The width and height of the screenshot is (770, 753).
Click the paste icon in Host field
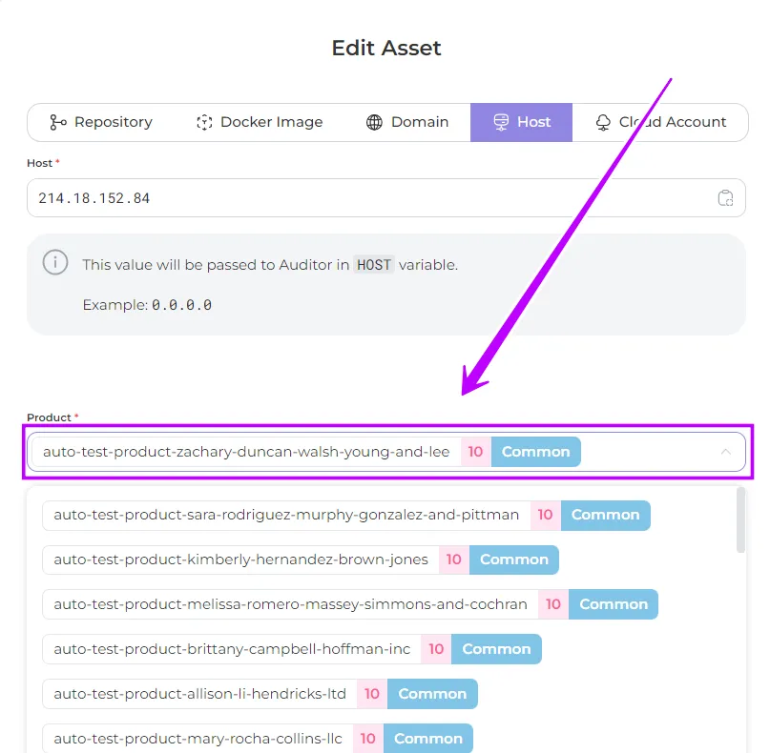725,198
